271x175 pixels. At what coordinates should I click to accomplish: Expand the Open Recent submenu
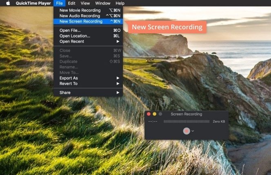pos(88,42)
